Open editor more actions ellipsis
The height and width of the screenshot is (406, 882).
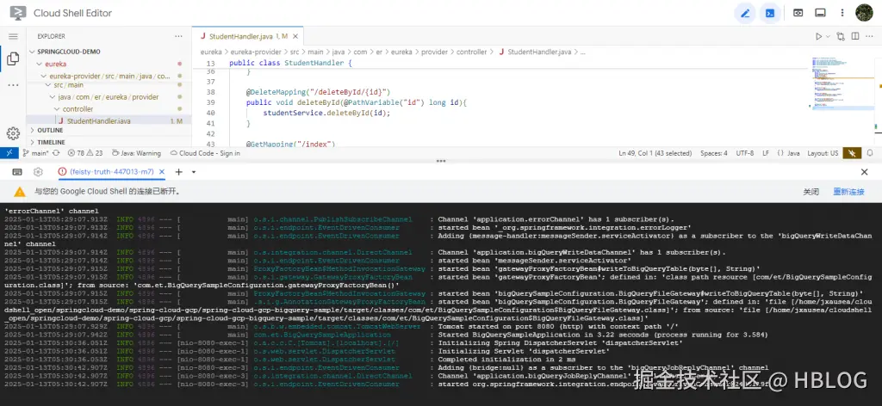(x=869, y=36)
